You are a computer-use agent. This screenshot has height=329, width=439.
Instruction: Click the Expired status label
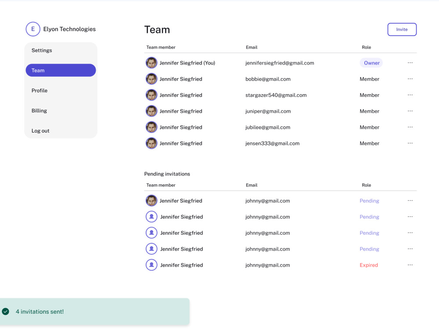click(369, 265)
